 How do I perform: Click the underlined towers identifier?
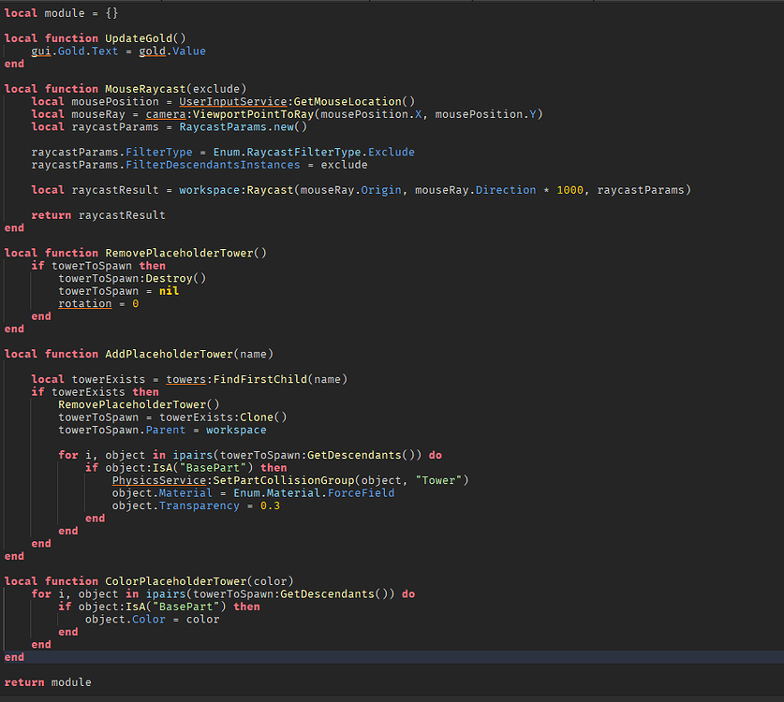tap(185, 379)
